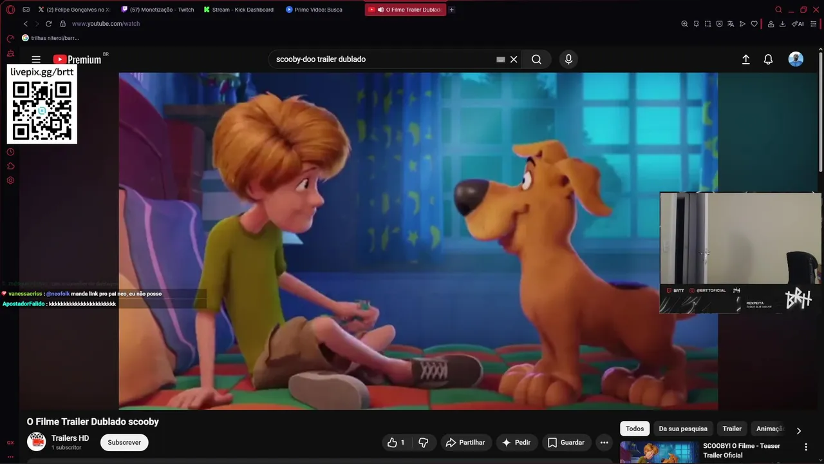The width and height of the screenshot is (824, 464).
Task: Bookmark this page with heart icon
Action: coord(753,24)
